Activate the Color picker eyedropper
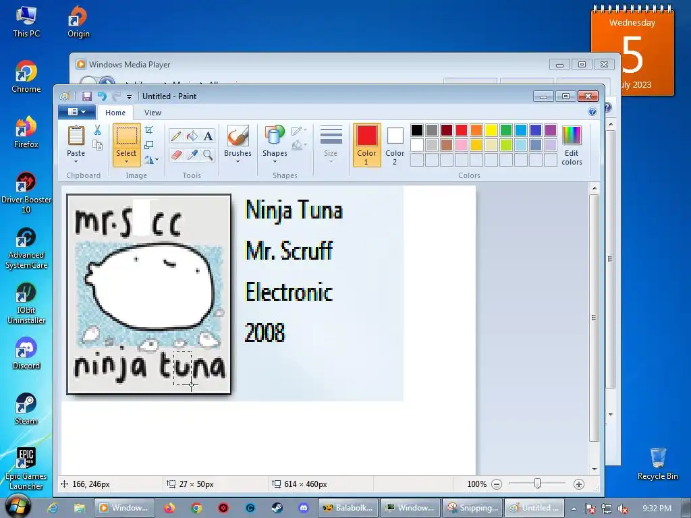691x518 pixels. 192,154
